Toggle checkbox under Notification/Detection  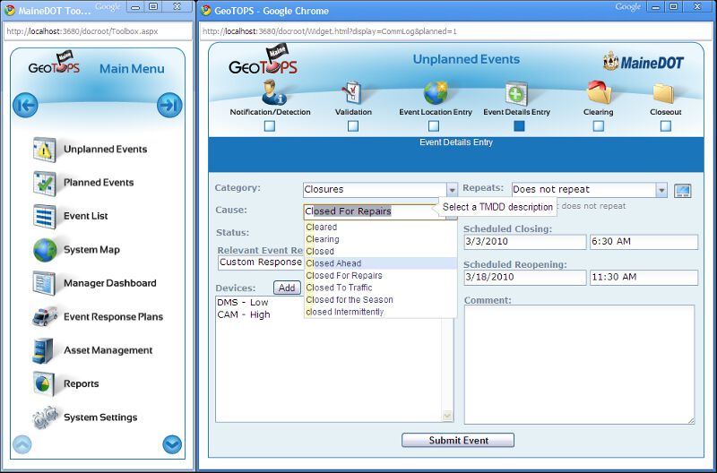270,125
